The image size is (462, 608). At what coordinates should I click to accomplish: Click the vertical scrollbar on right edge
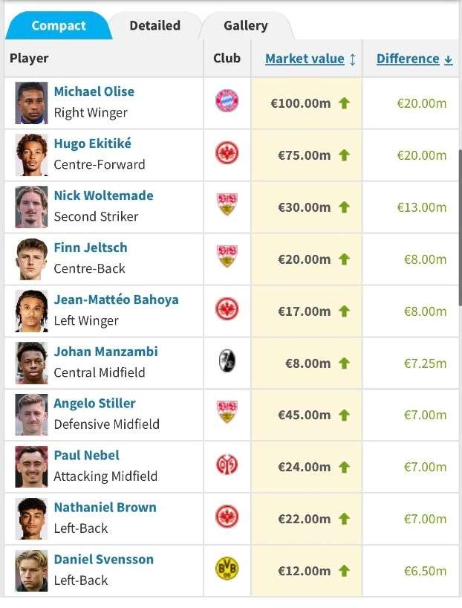pos(460,228)
